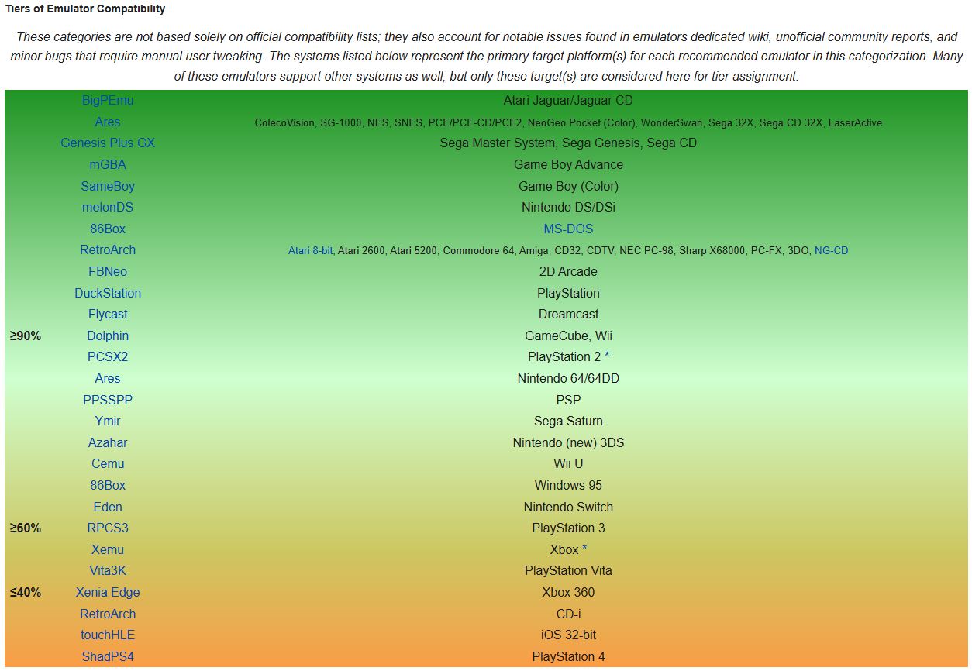The height and width of the screenshot is (671, 972).
Task: Click the 'PlayStation 4' cell
Action: click(x=568, y=656)
